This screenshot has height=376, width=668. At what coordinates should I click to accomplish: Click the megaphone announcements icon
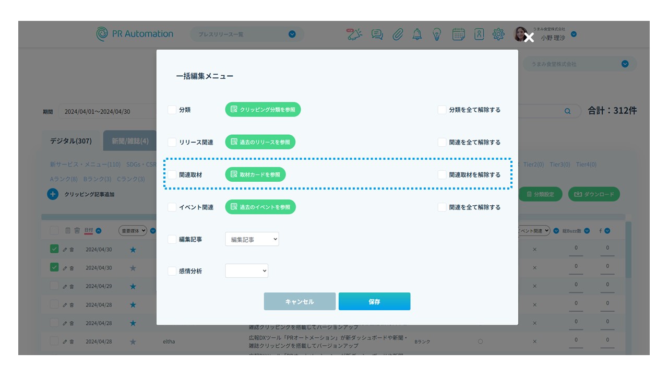pos(354,34)
